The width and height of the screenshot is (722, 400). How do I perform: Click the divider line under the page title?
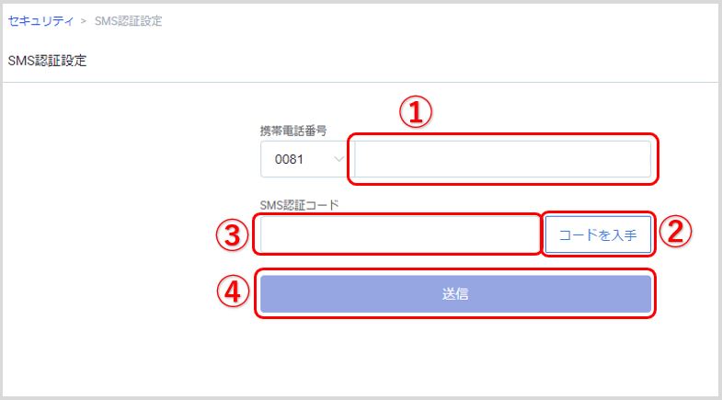click(360, 83)
